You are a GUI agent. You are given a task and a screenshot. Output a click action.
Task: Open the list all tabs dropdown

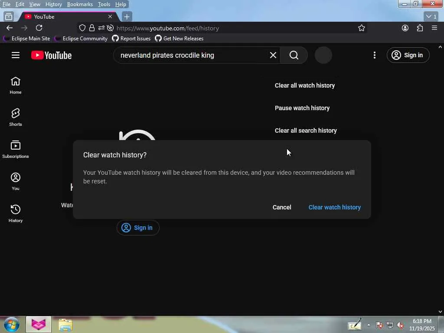tap(431, 17)
